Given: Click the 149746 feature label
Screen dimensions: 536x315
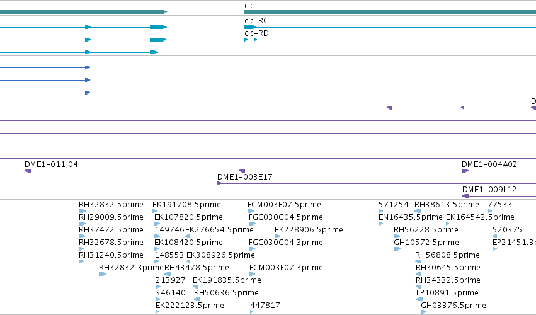Looking at the screenshot, I should click(x=169, y=230).
